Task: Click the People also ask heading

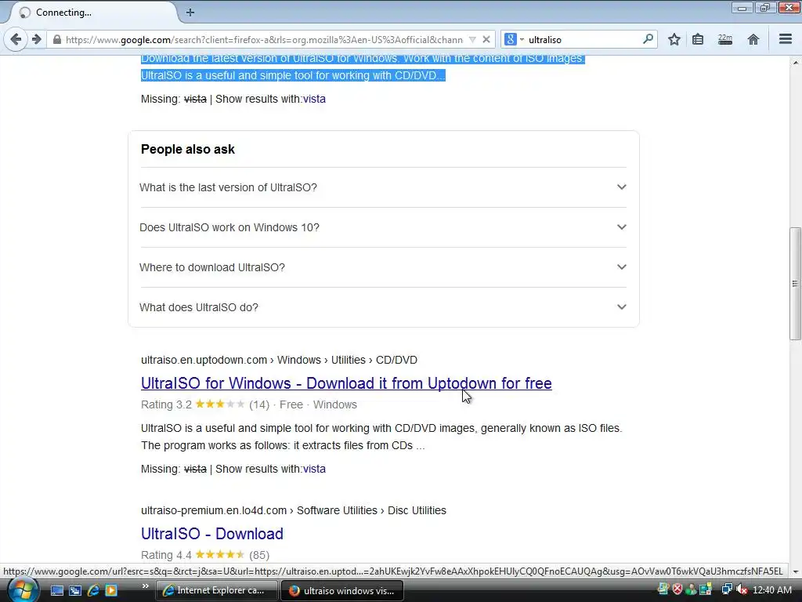Action: (188, 150)
